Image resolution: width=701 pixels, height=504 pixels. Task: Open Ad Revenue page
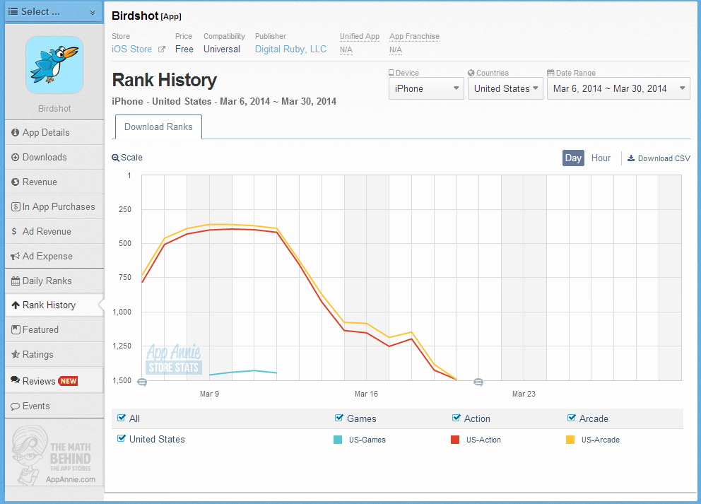(54, 231)
